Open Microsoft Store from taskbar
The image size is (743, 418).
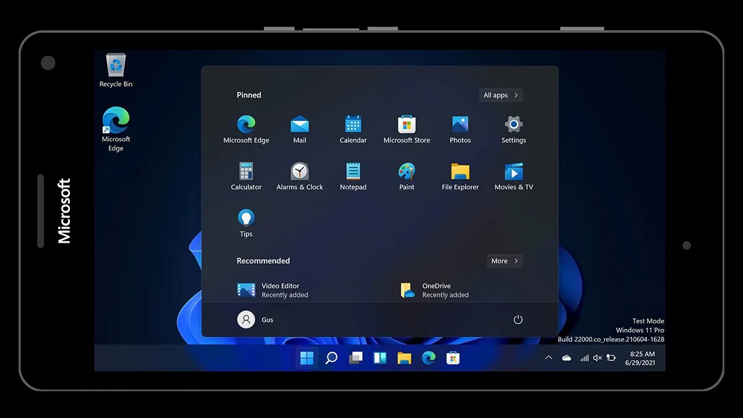(x=453, y=358)
